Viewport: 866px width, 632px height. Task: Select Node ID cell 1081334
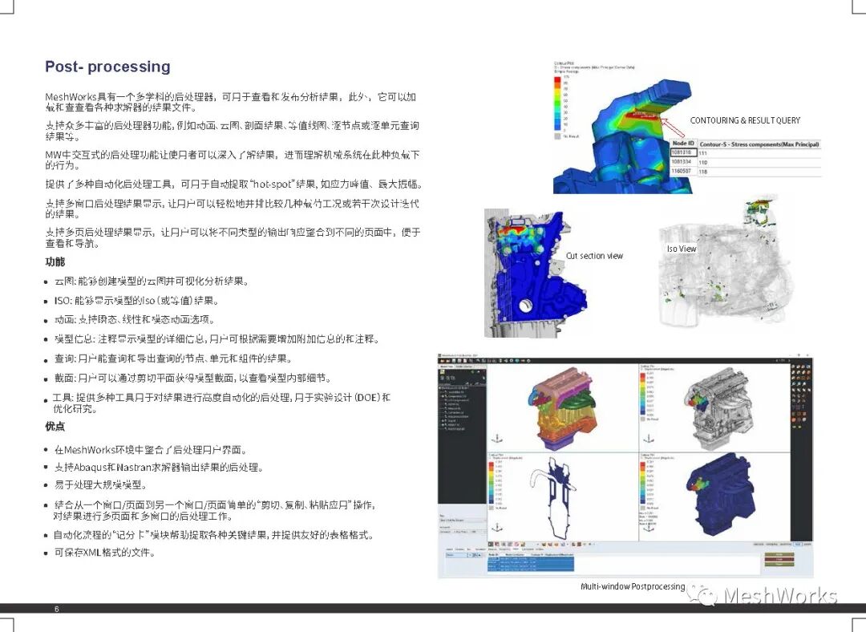pos(682,162)
